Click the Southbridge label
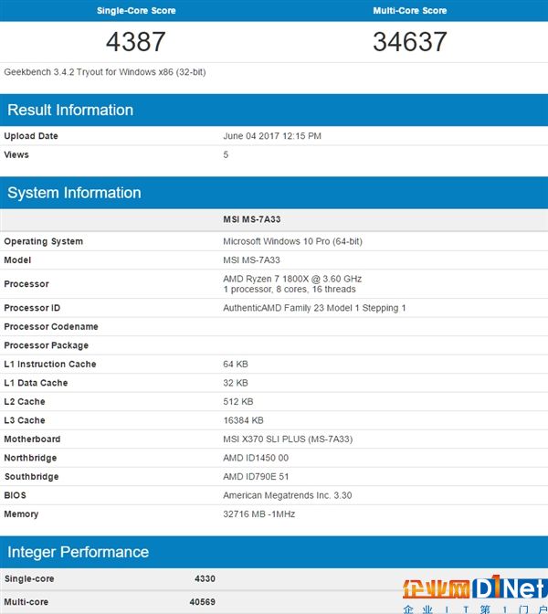Image resolution: width=548 pixels, height=614 pixels. tap(31, 477)
